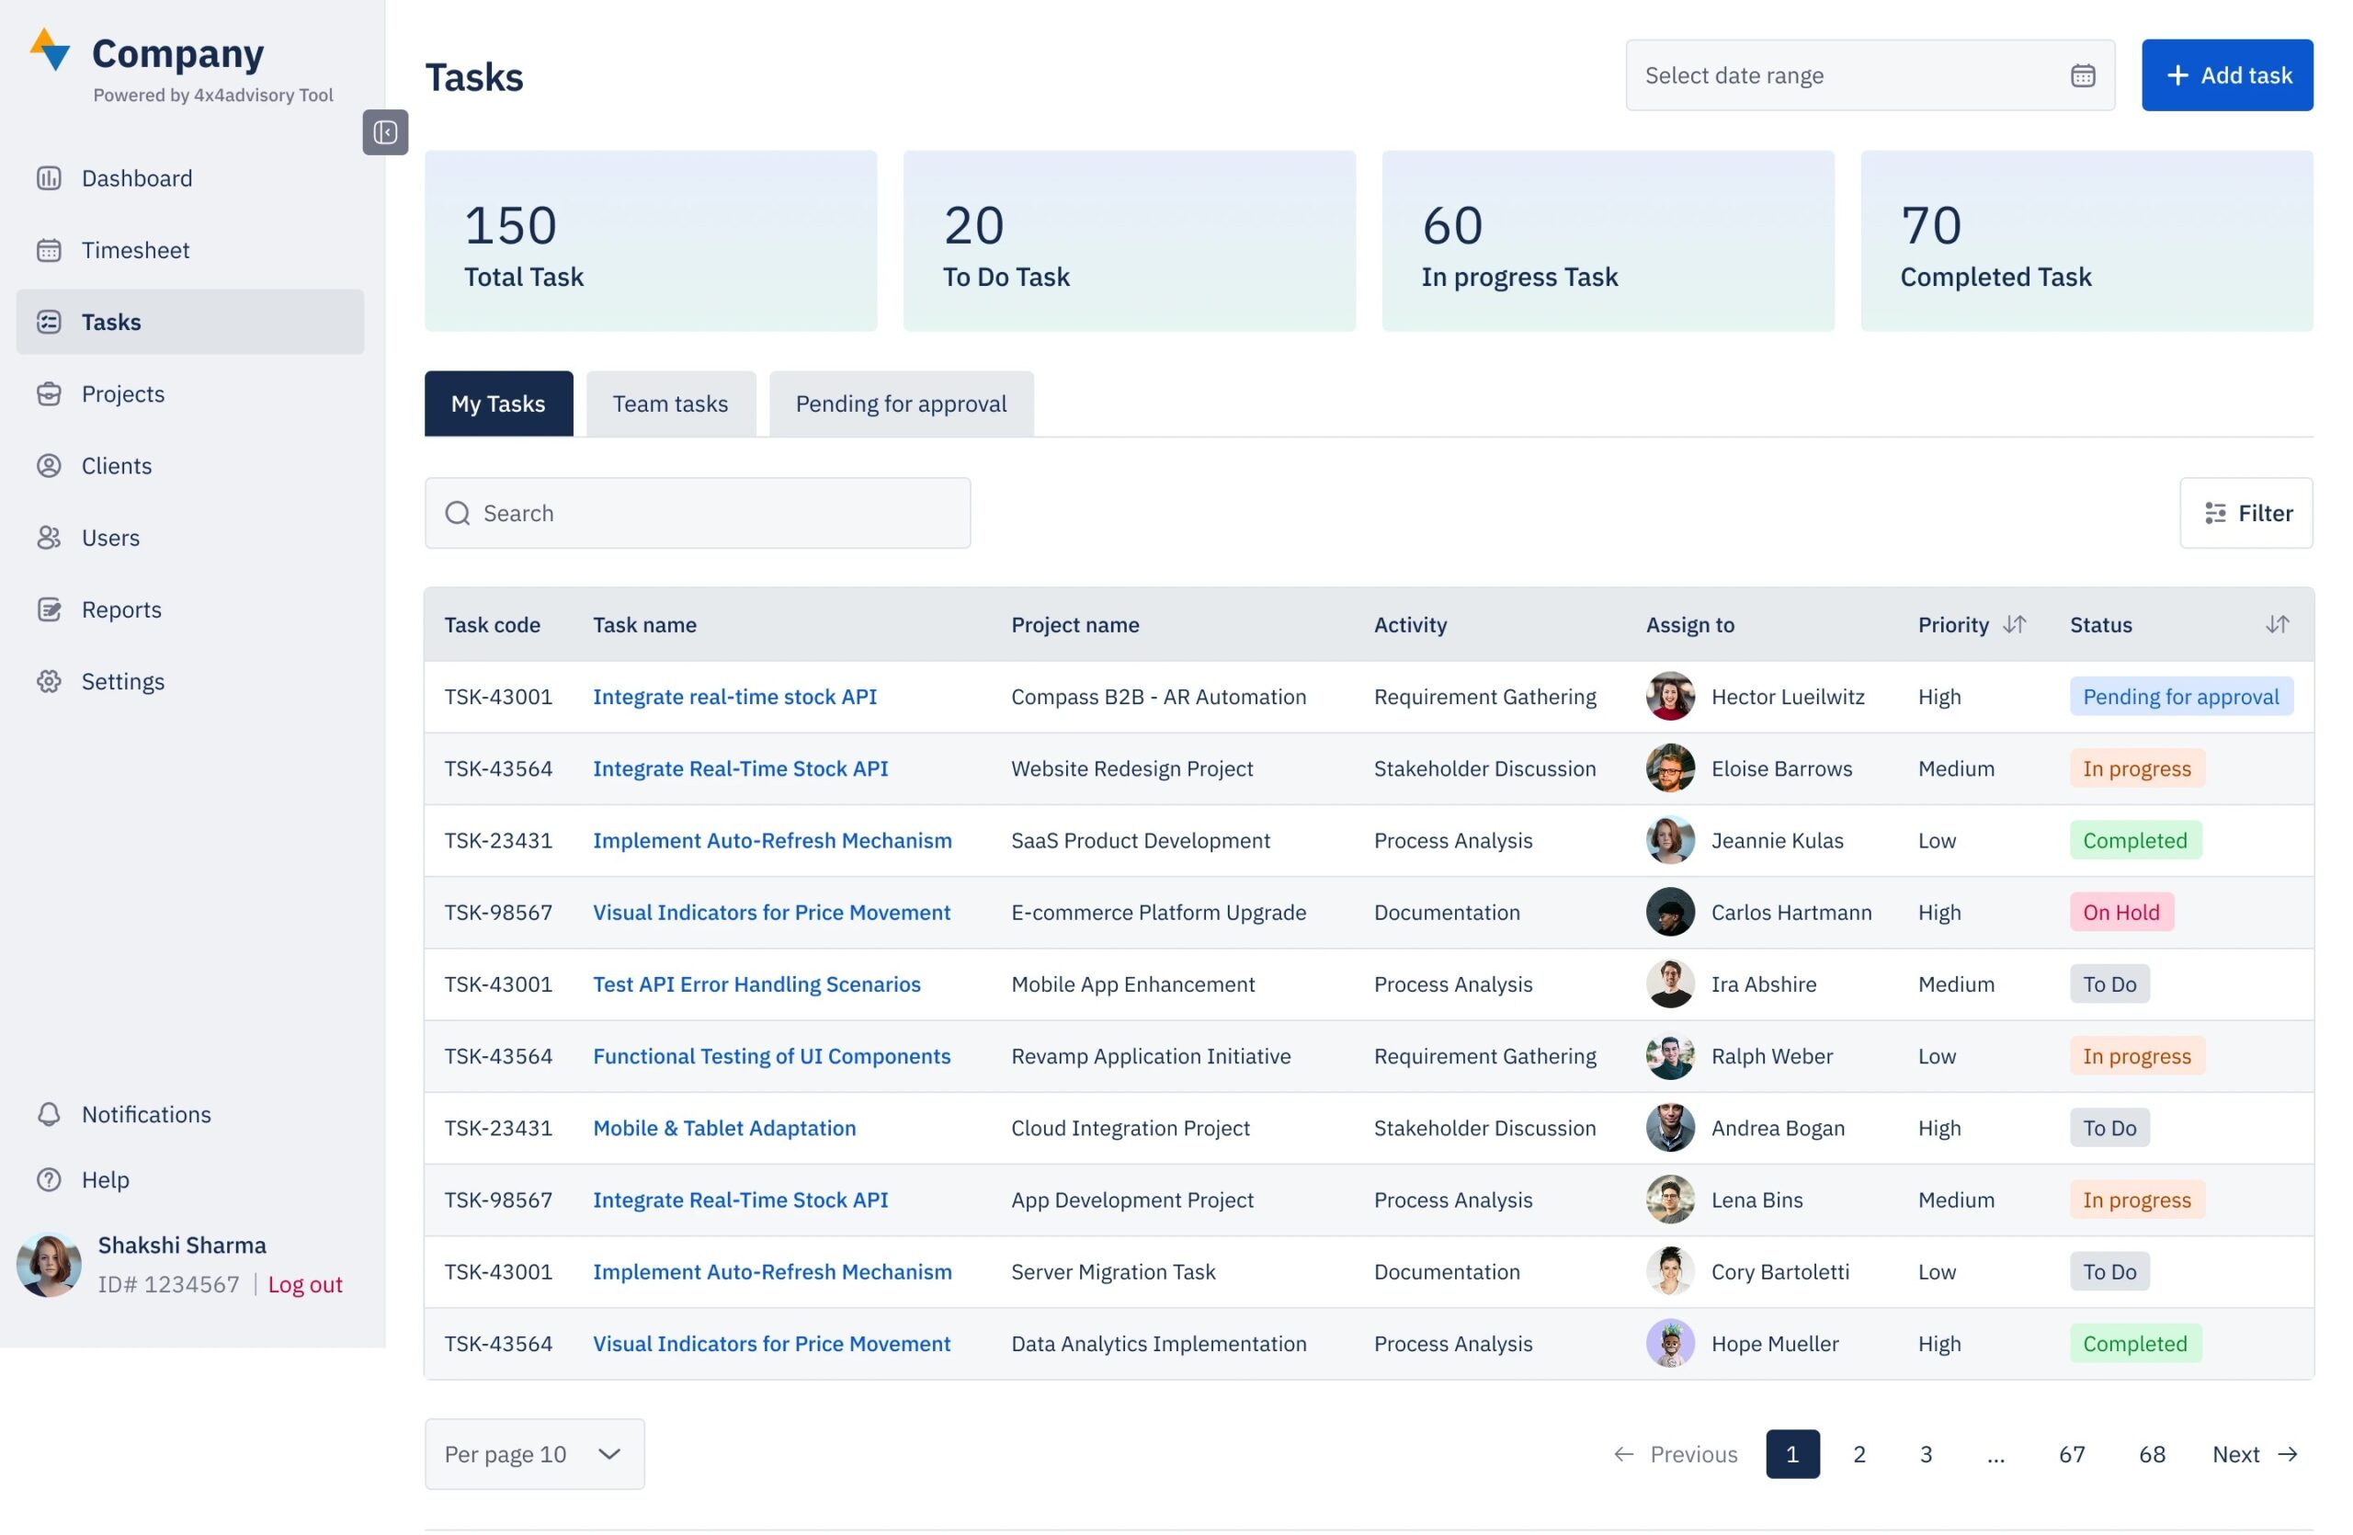Open Settings gear in sidebar
2353x1535 pixels.
[x=122, y=682]
